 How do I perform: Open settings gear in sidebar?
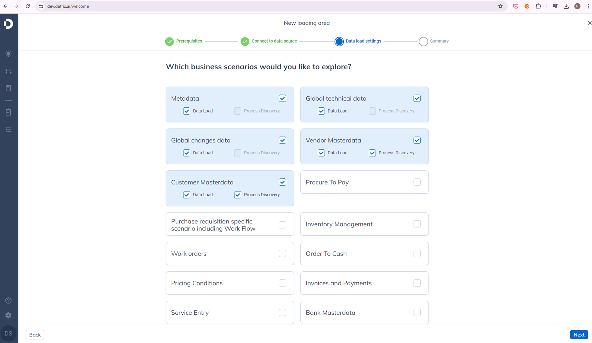pos(9,315)
